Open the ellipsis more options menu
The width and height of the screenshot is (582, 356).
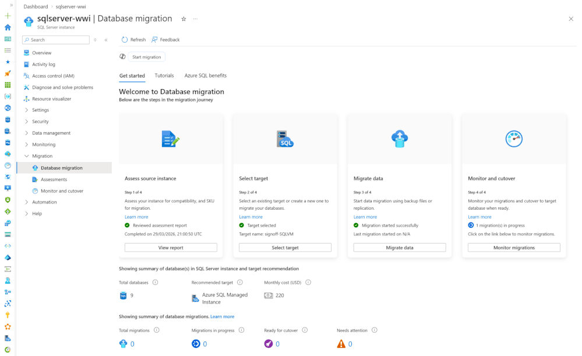(195, 19)
